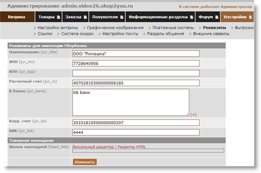Screen dimensions: 261x173
Task: Open Настройки почты submenu link
Action: (x=120, y=34)
